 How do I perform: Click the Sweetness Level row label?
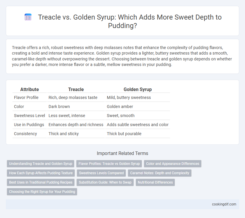tap(29, 116)
